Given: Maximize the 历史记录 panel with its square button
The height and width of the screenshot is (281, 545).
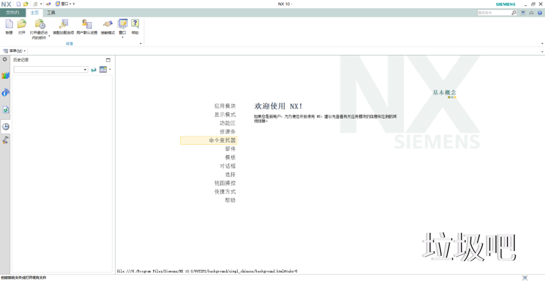Looking at the screenshot, I should [108, 60].
